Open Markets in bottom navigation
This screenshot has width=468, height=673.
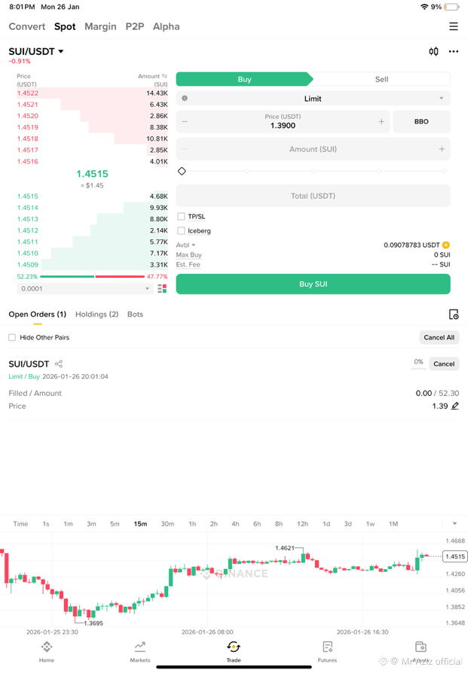click(x=140, y=651)
